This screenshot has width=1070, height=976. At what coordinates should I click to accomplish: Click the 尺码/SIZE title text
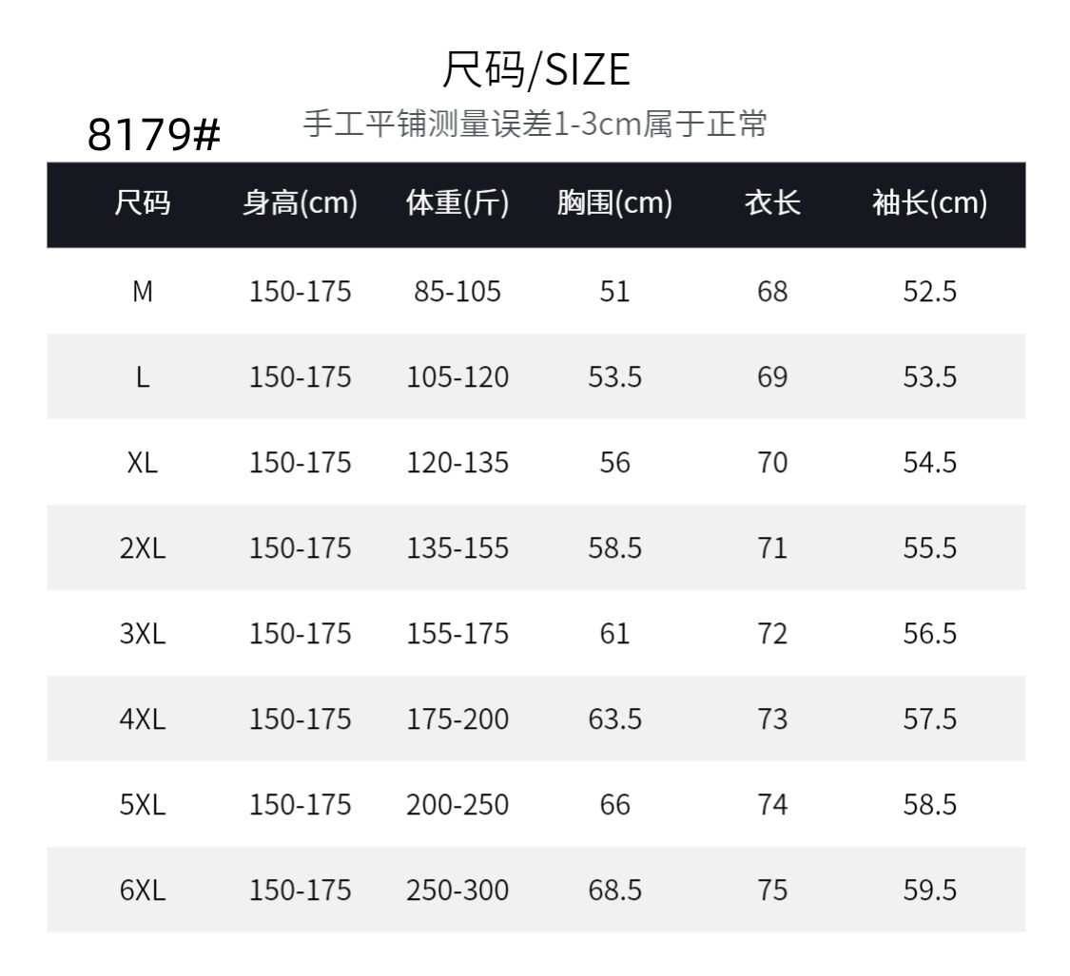pyautogui.click(x=535, y=70)
